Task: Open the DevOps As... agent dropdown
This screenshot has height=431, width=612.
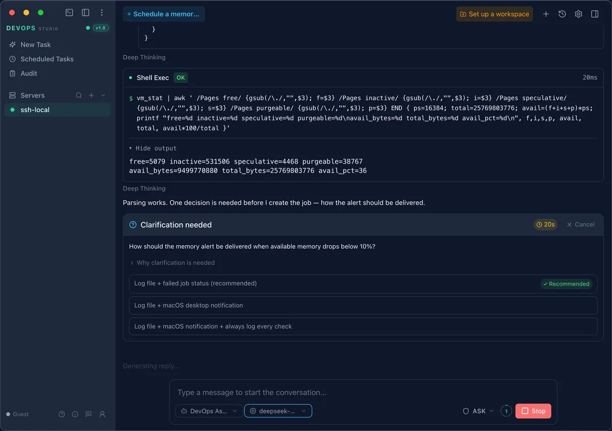Action: (x=209, y=411)
